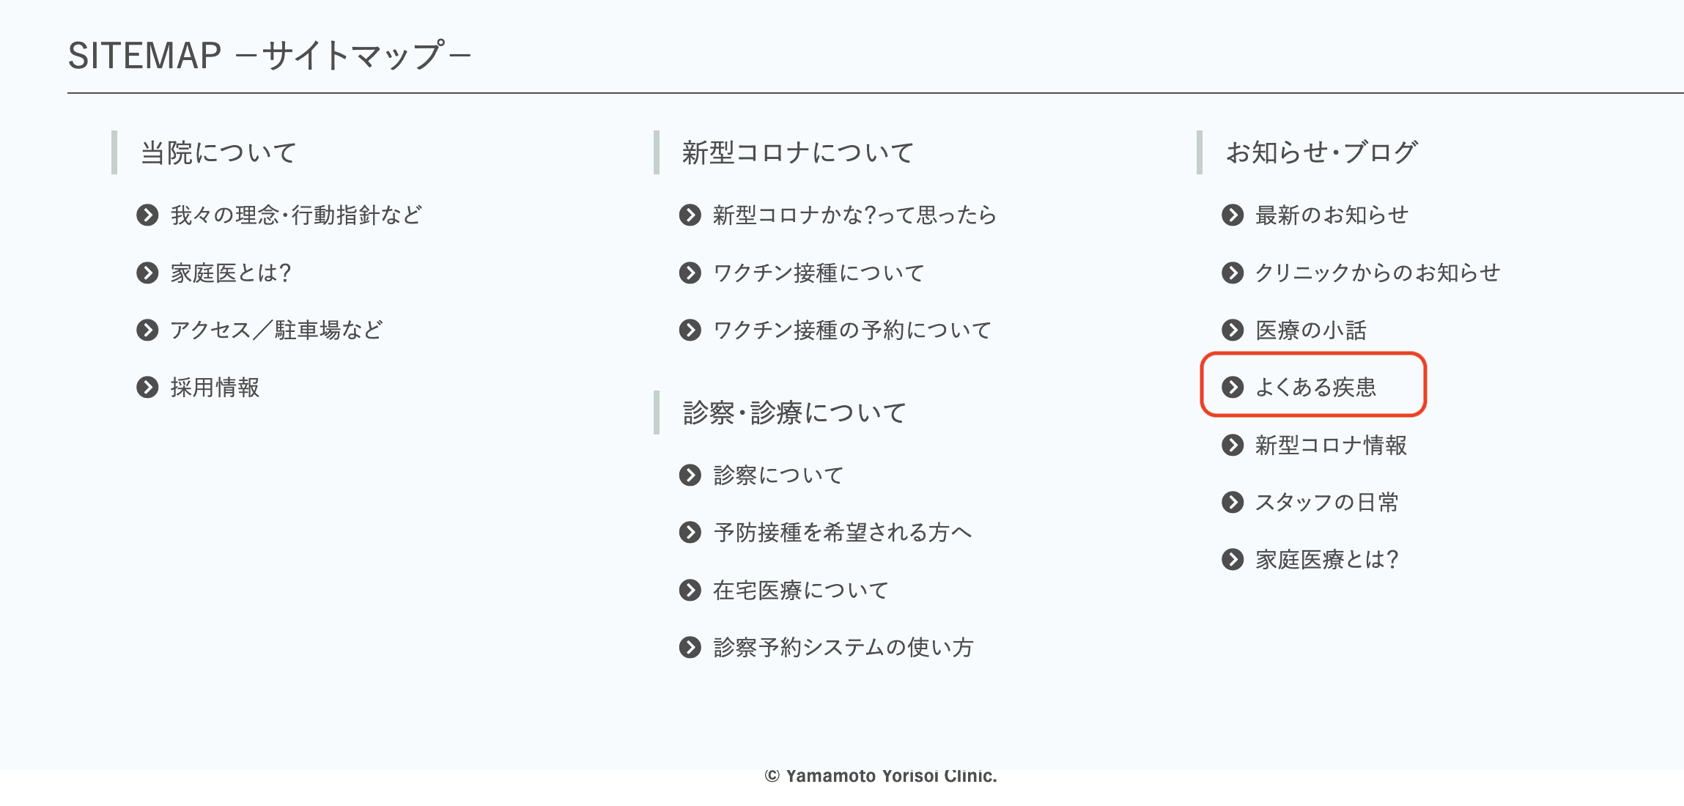The height and width of the screenshot is (806, 1684).
Task: Open クリニックからのお知らせ link
Action: click(1378, 273)
